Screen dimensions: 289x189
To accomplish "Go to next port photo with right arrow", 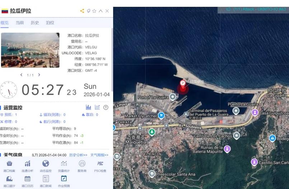I will [x=39, y=75].
